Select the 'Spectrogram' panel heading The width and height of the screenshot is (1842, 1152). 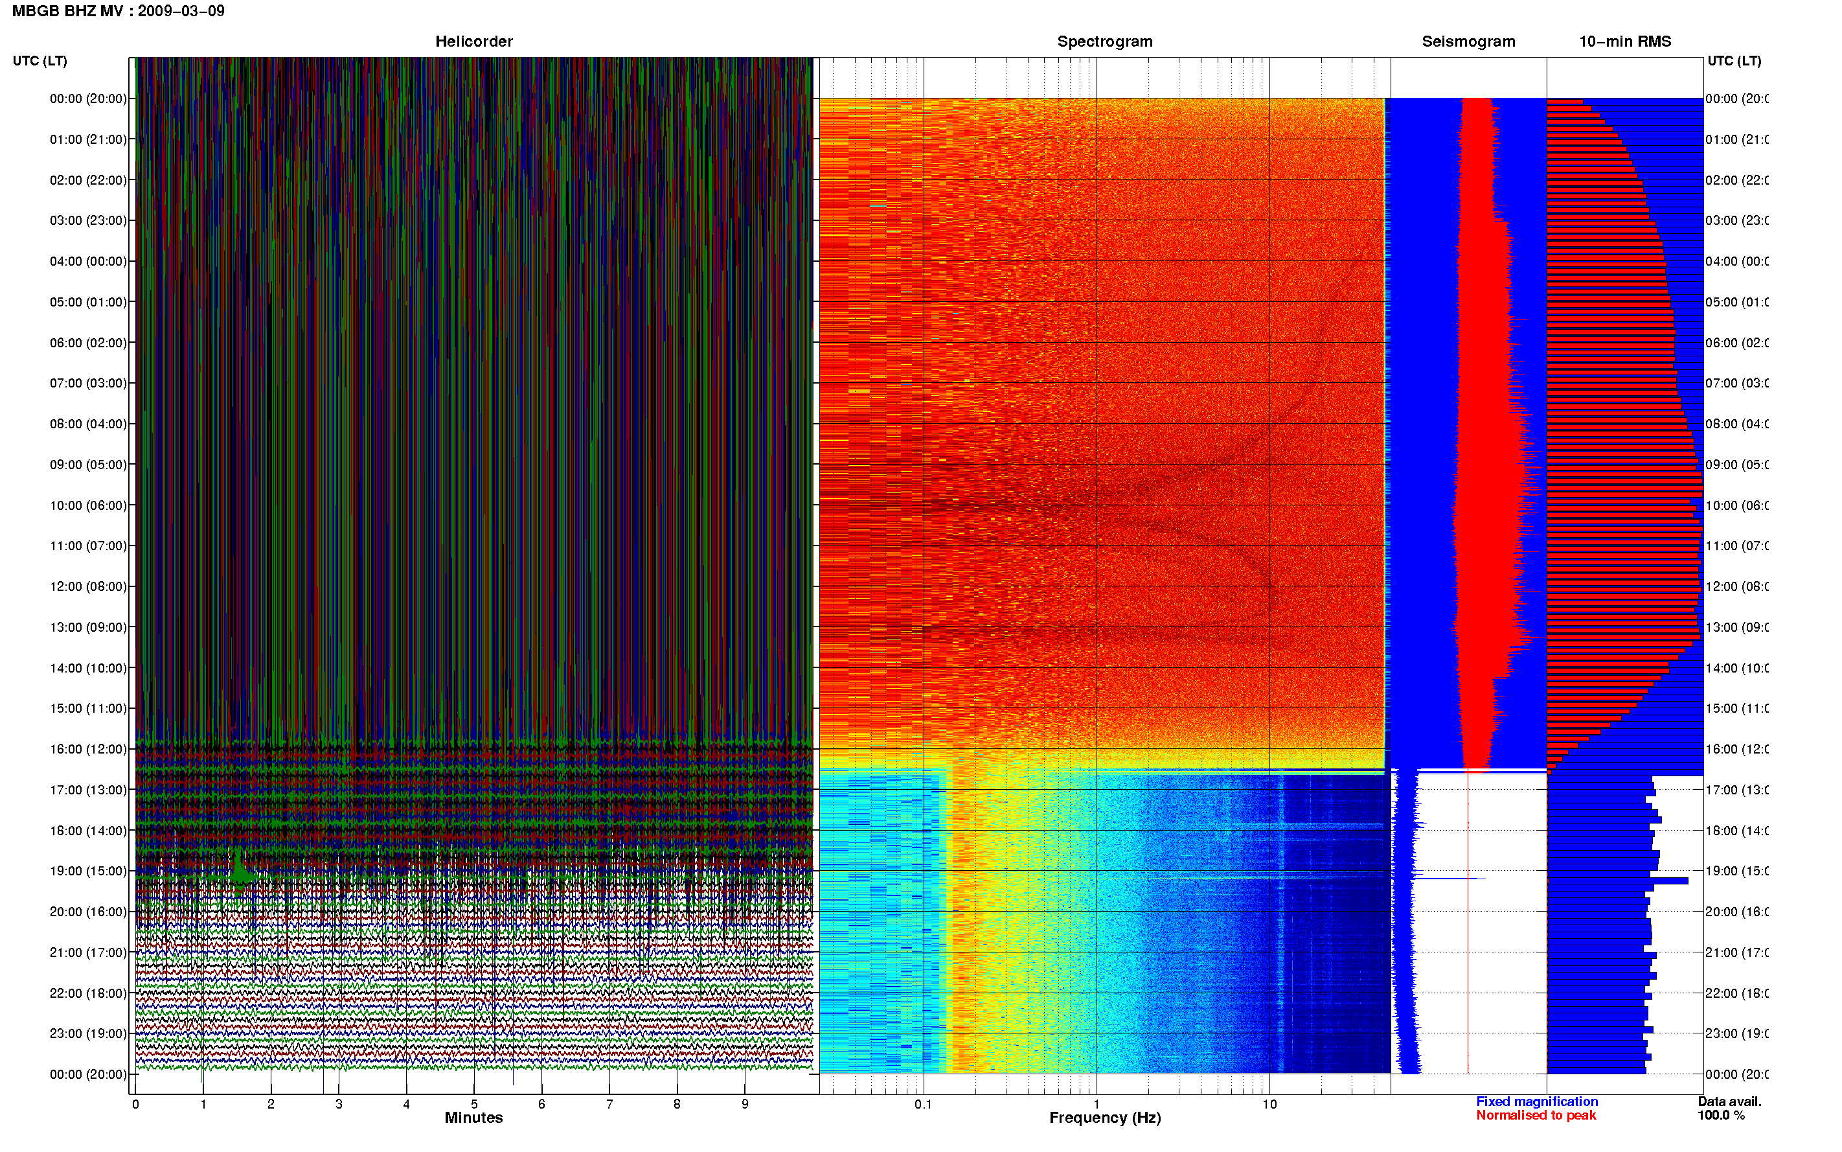[1105, 42]
